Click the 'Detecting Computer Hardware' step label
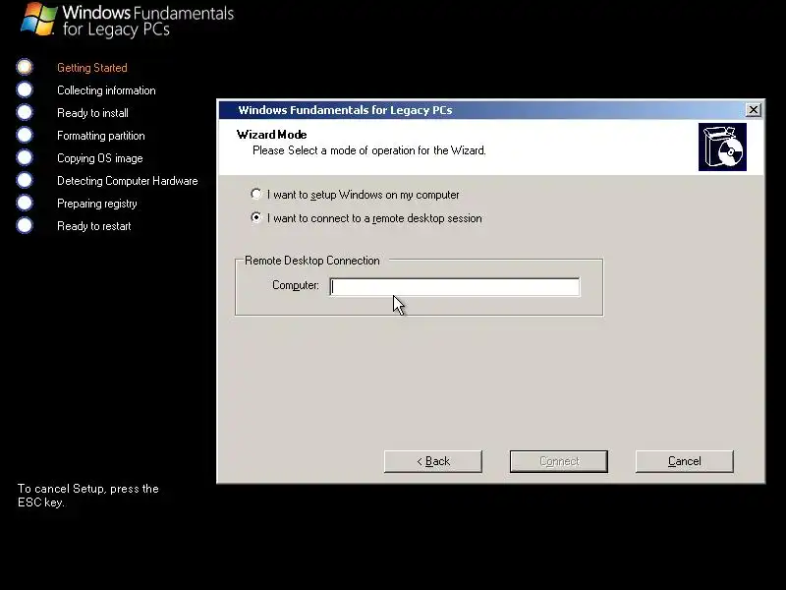The image size is (786, 590). pyautogui.click(x=128, y=181)
